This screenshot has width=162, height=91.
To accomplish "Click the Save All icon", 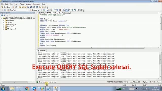I will [x=31, y=7].
